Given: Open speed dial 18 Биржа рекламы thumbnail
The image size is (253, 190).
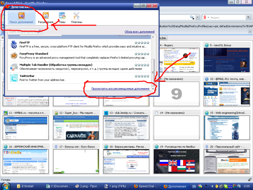Looking at the screenshot, I should [x=126, y=161].
